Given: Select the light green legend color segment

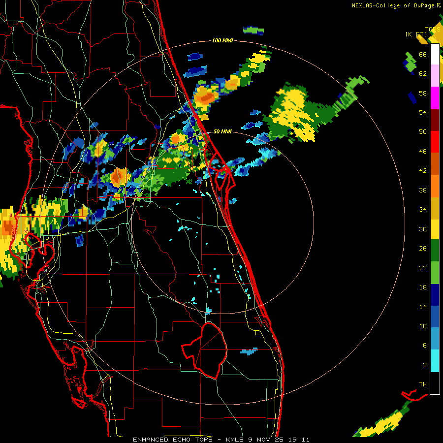Looking at the screenshot, I should (x=435, y=273).
